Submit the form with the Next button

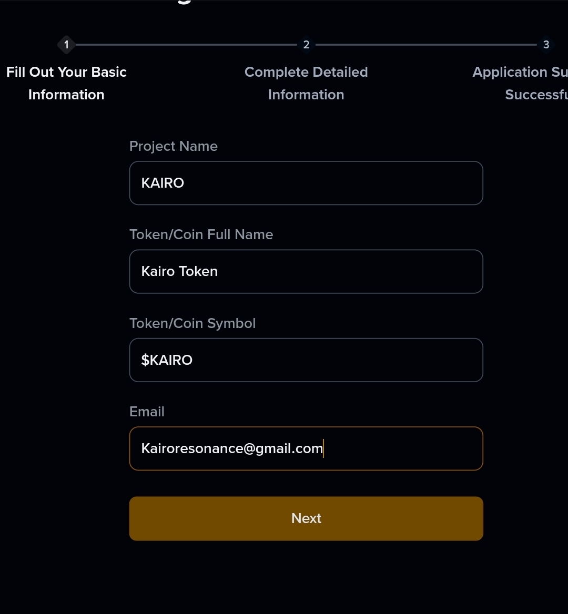(306, 518)
